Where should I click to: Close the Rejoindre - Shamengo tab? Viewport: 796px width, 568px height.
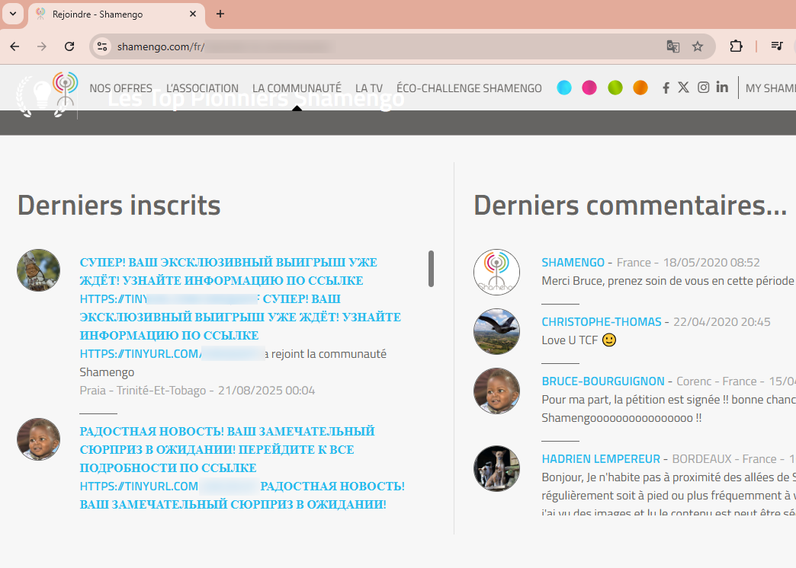193,14
